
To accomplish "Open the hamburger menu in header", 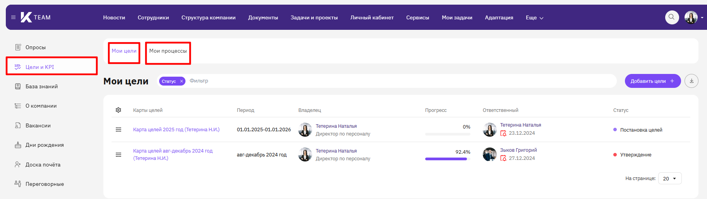I will click(14, 17).
